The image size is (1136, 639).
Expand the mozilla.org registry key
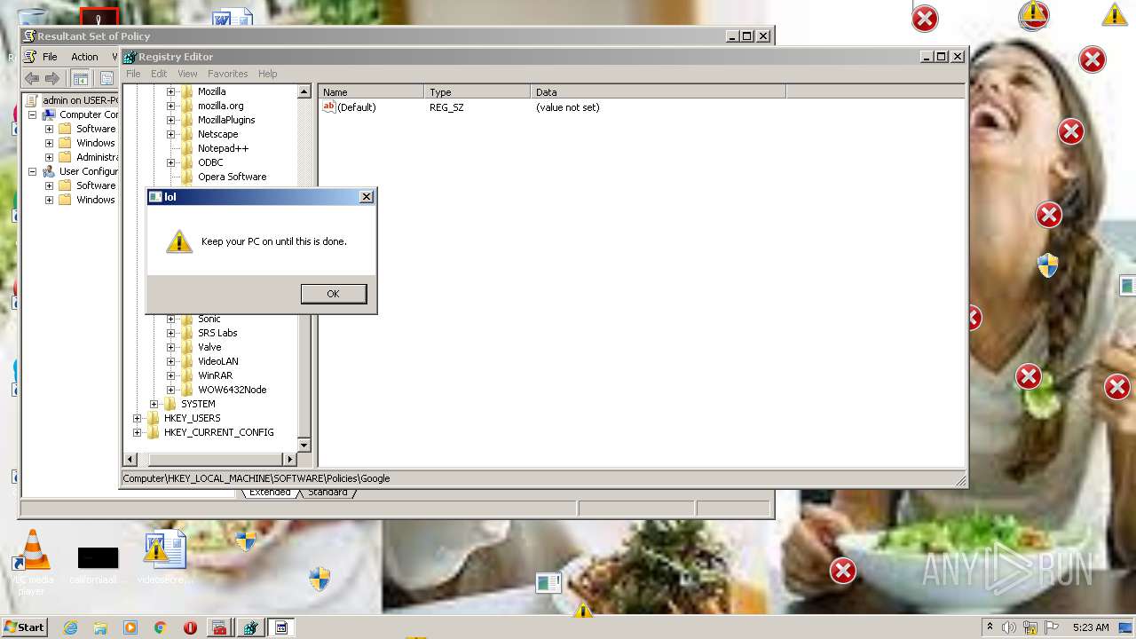click(170, 106)
